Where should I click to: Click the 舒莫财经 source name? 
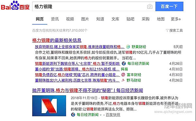[139, 47]
